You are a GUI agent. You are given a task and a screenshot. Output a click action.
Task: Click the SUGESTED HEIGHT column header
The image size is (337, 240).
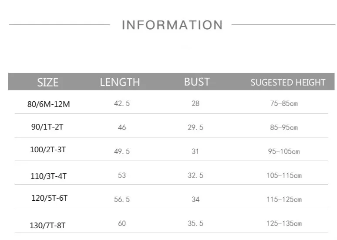pos(288,82)
